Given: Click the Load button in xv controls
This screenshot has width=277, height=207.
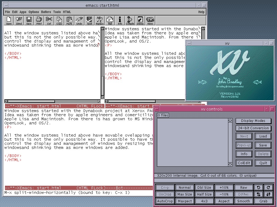Looking at the screenshot, I should (x=263, y=136).
